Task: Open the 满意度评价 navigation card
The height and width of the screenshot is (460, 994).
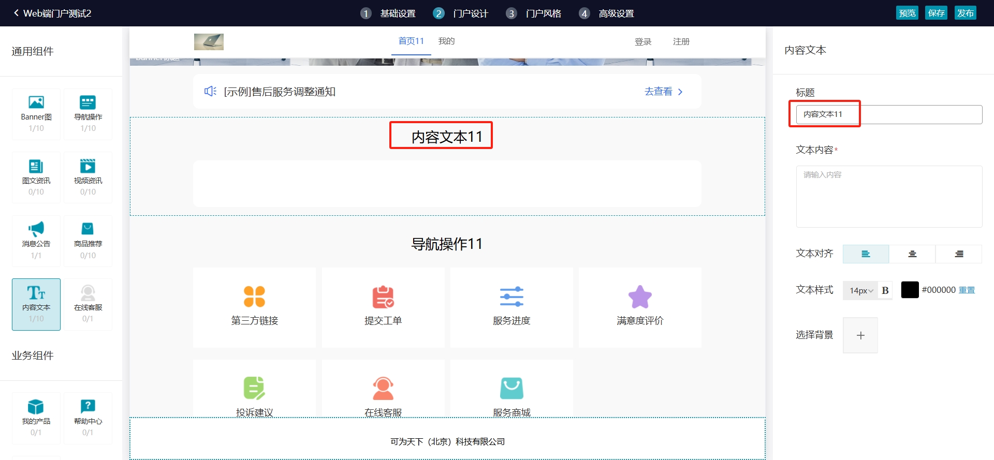Action: pos(640,307)
